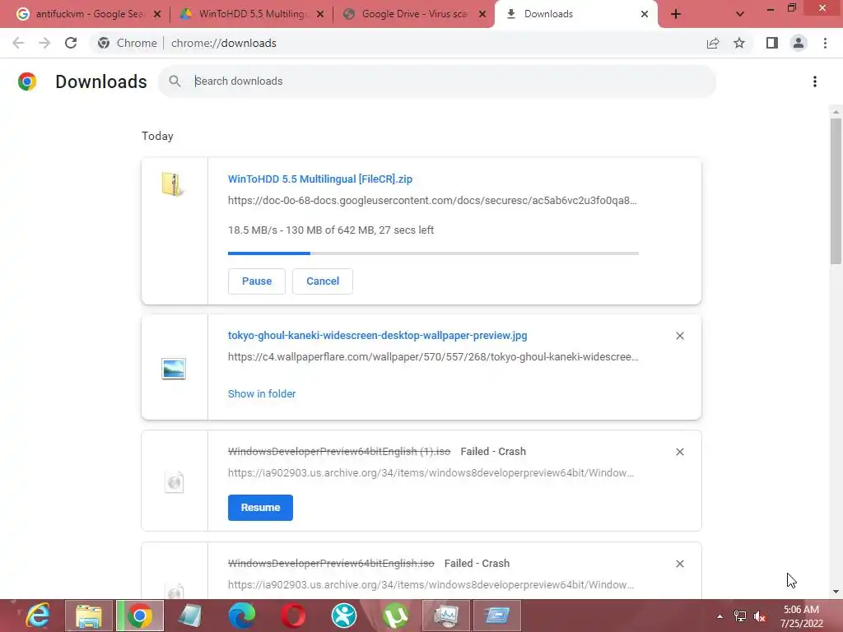Open the tokyo-ghoul-kaneki wallpaper jpg link
The image size is (843, 632).
(x=377, y=336)
